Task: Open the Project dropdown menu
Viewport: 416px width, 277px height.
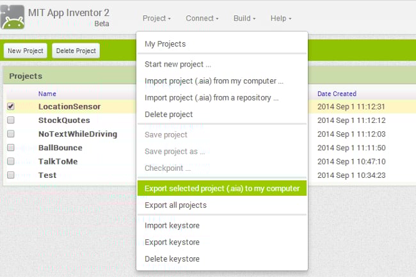Action: pyautogui.click(x=157, y=19)
